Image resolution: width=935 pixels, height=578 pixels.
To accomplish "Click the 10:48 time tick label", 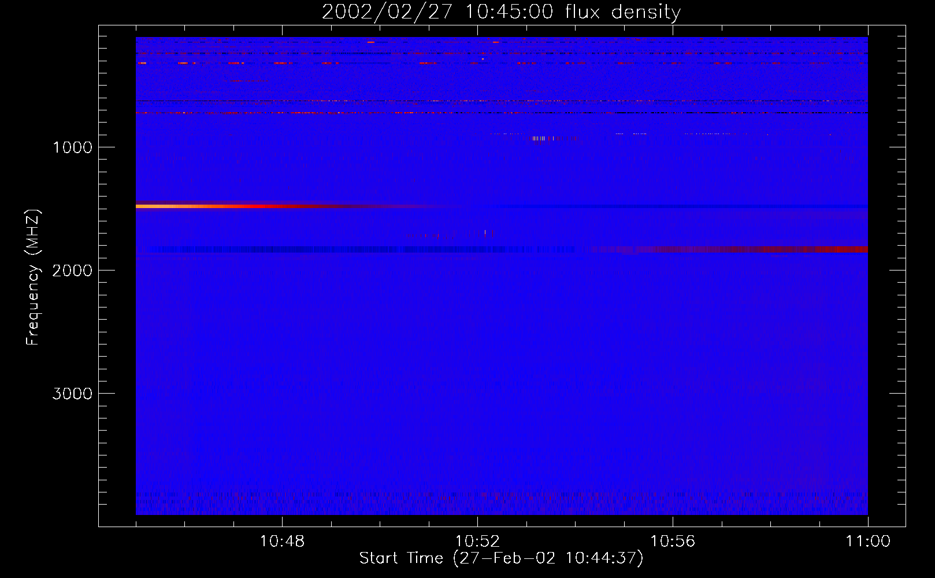I will coord(282,542).
